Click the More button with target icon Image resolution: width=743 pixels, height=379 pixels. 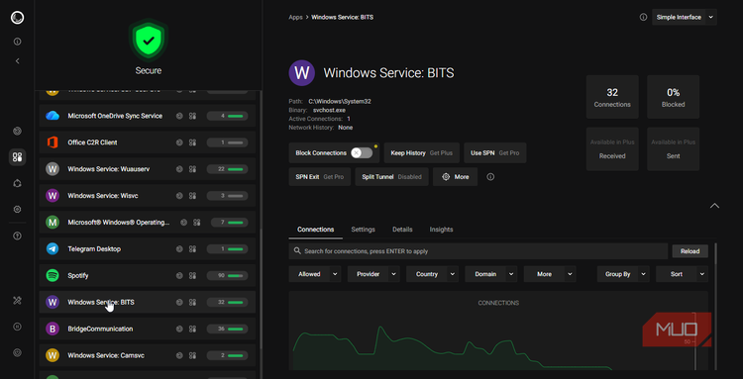click(x=455, y=177)
